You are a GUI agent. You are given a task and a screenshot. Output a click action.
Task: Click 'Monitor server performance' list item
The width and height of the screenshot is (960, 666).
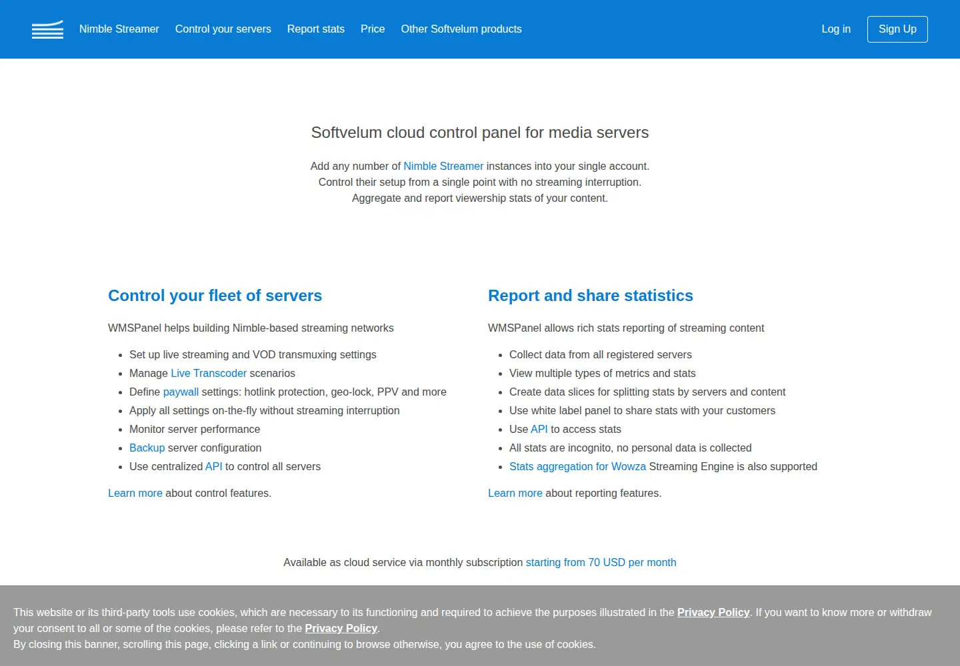(x=195, y=430)
